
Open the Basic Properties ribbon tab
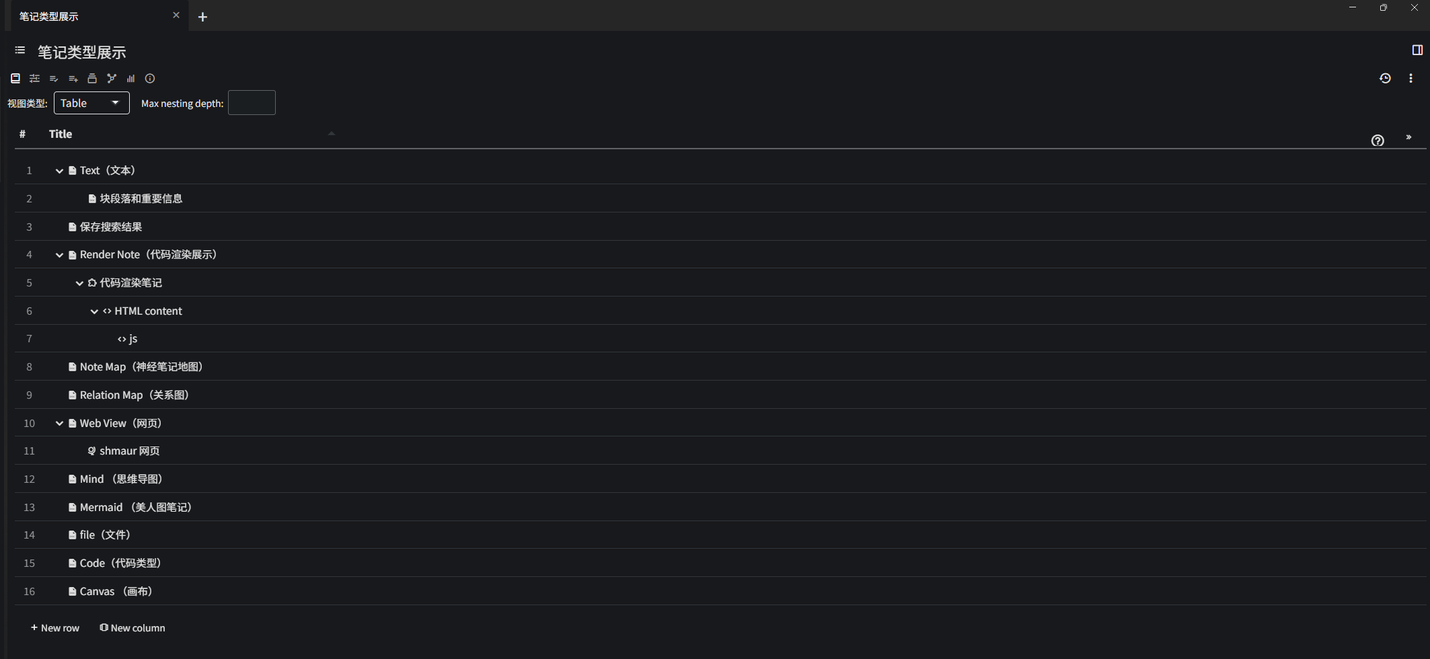(x=34, y=79)
